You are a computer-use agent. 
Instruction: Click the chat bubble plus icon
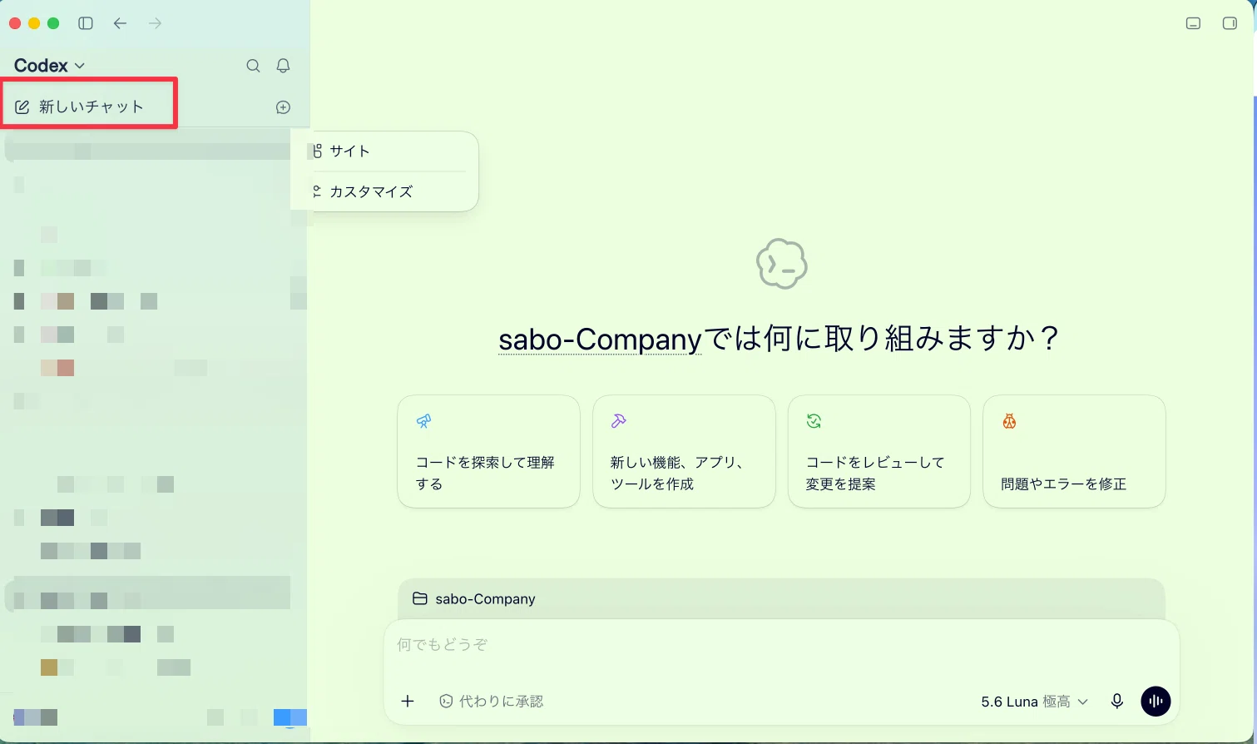click(x=283, y=107)
